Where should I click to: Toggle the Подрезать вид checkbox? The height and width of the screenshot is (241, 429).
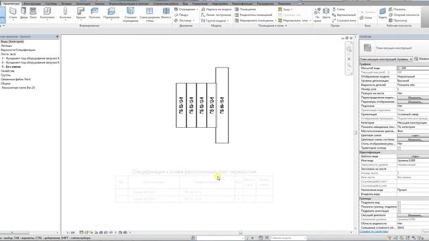pyautogui.click(x=400, y=203)
